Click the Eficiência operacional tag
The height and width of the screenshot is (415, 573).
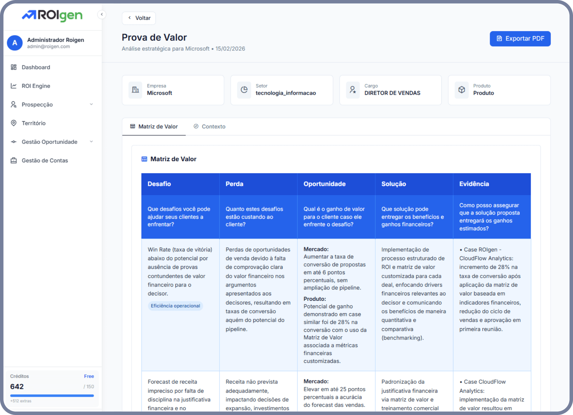point(175,306)
